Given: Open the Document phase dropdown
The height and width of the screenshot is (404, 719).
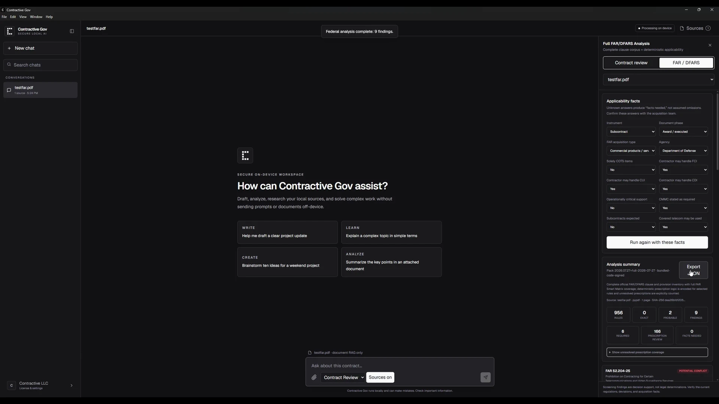Looking at the screenshot, I should (x=683, y=132).
